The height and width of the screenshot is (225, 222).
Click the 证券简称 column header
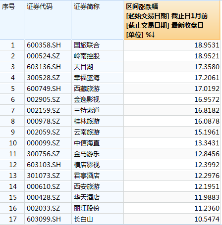pyautogui.click(x=97, y=20)
